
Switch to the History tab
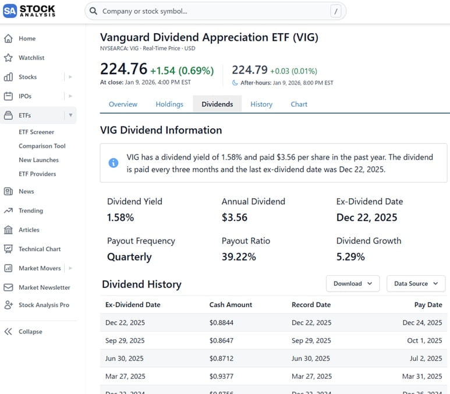coord(261,104)
